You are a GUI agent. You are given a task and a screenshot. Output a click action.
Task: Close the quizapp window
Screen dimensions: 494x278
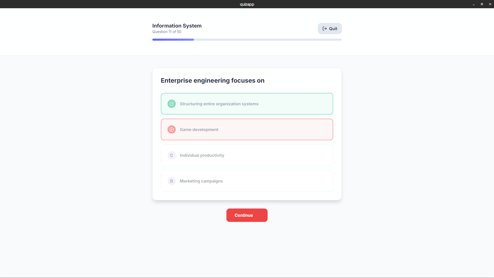(x=490, y=4)
